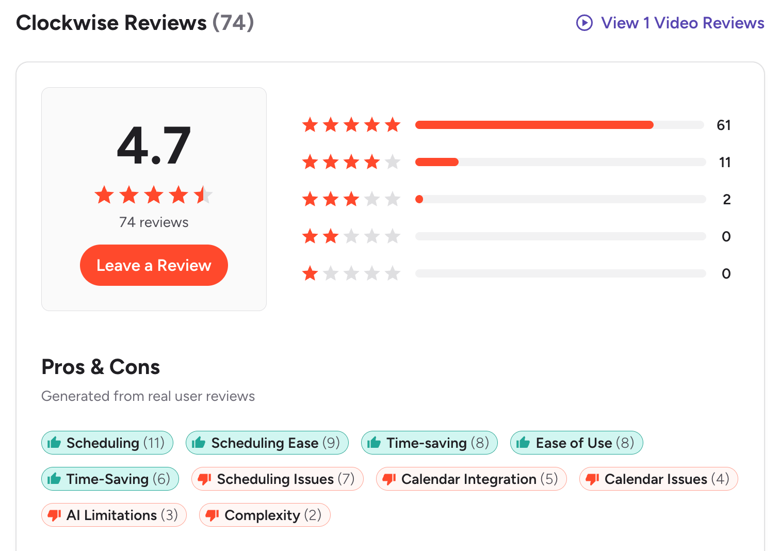Click the half-filled star under the 4.7 rating
Image resolution: width=780 pixels, height=551 pixels.
tap(203, 195)
